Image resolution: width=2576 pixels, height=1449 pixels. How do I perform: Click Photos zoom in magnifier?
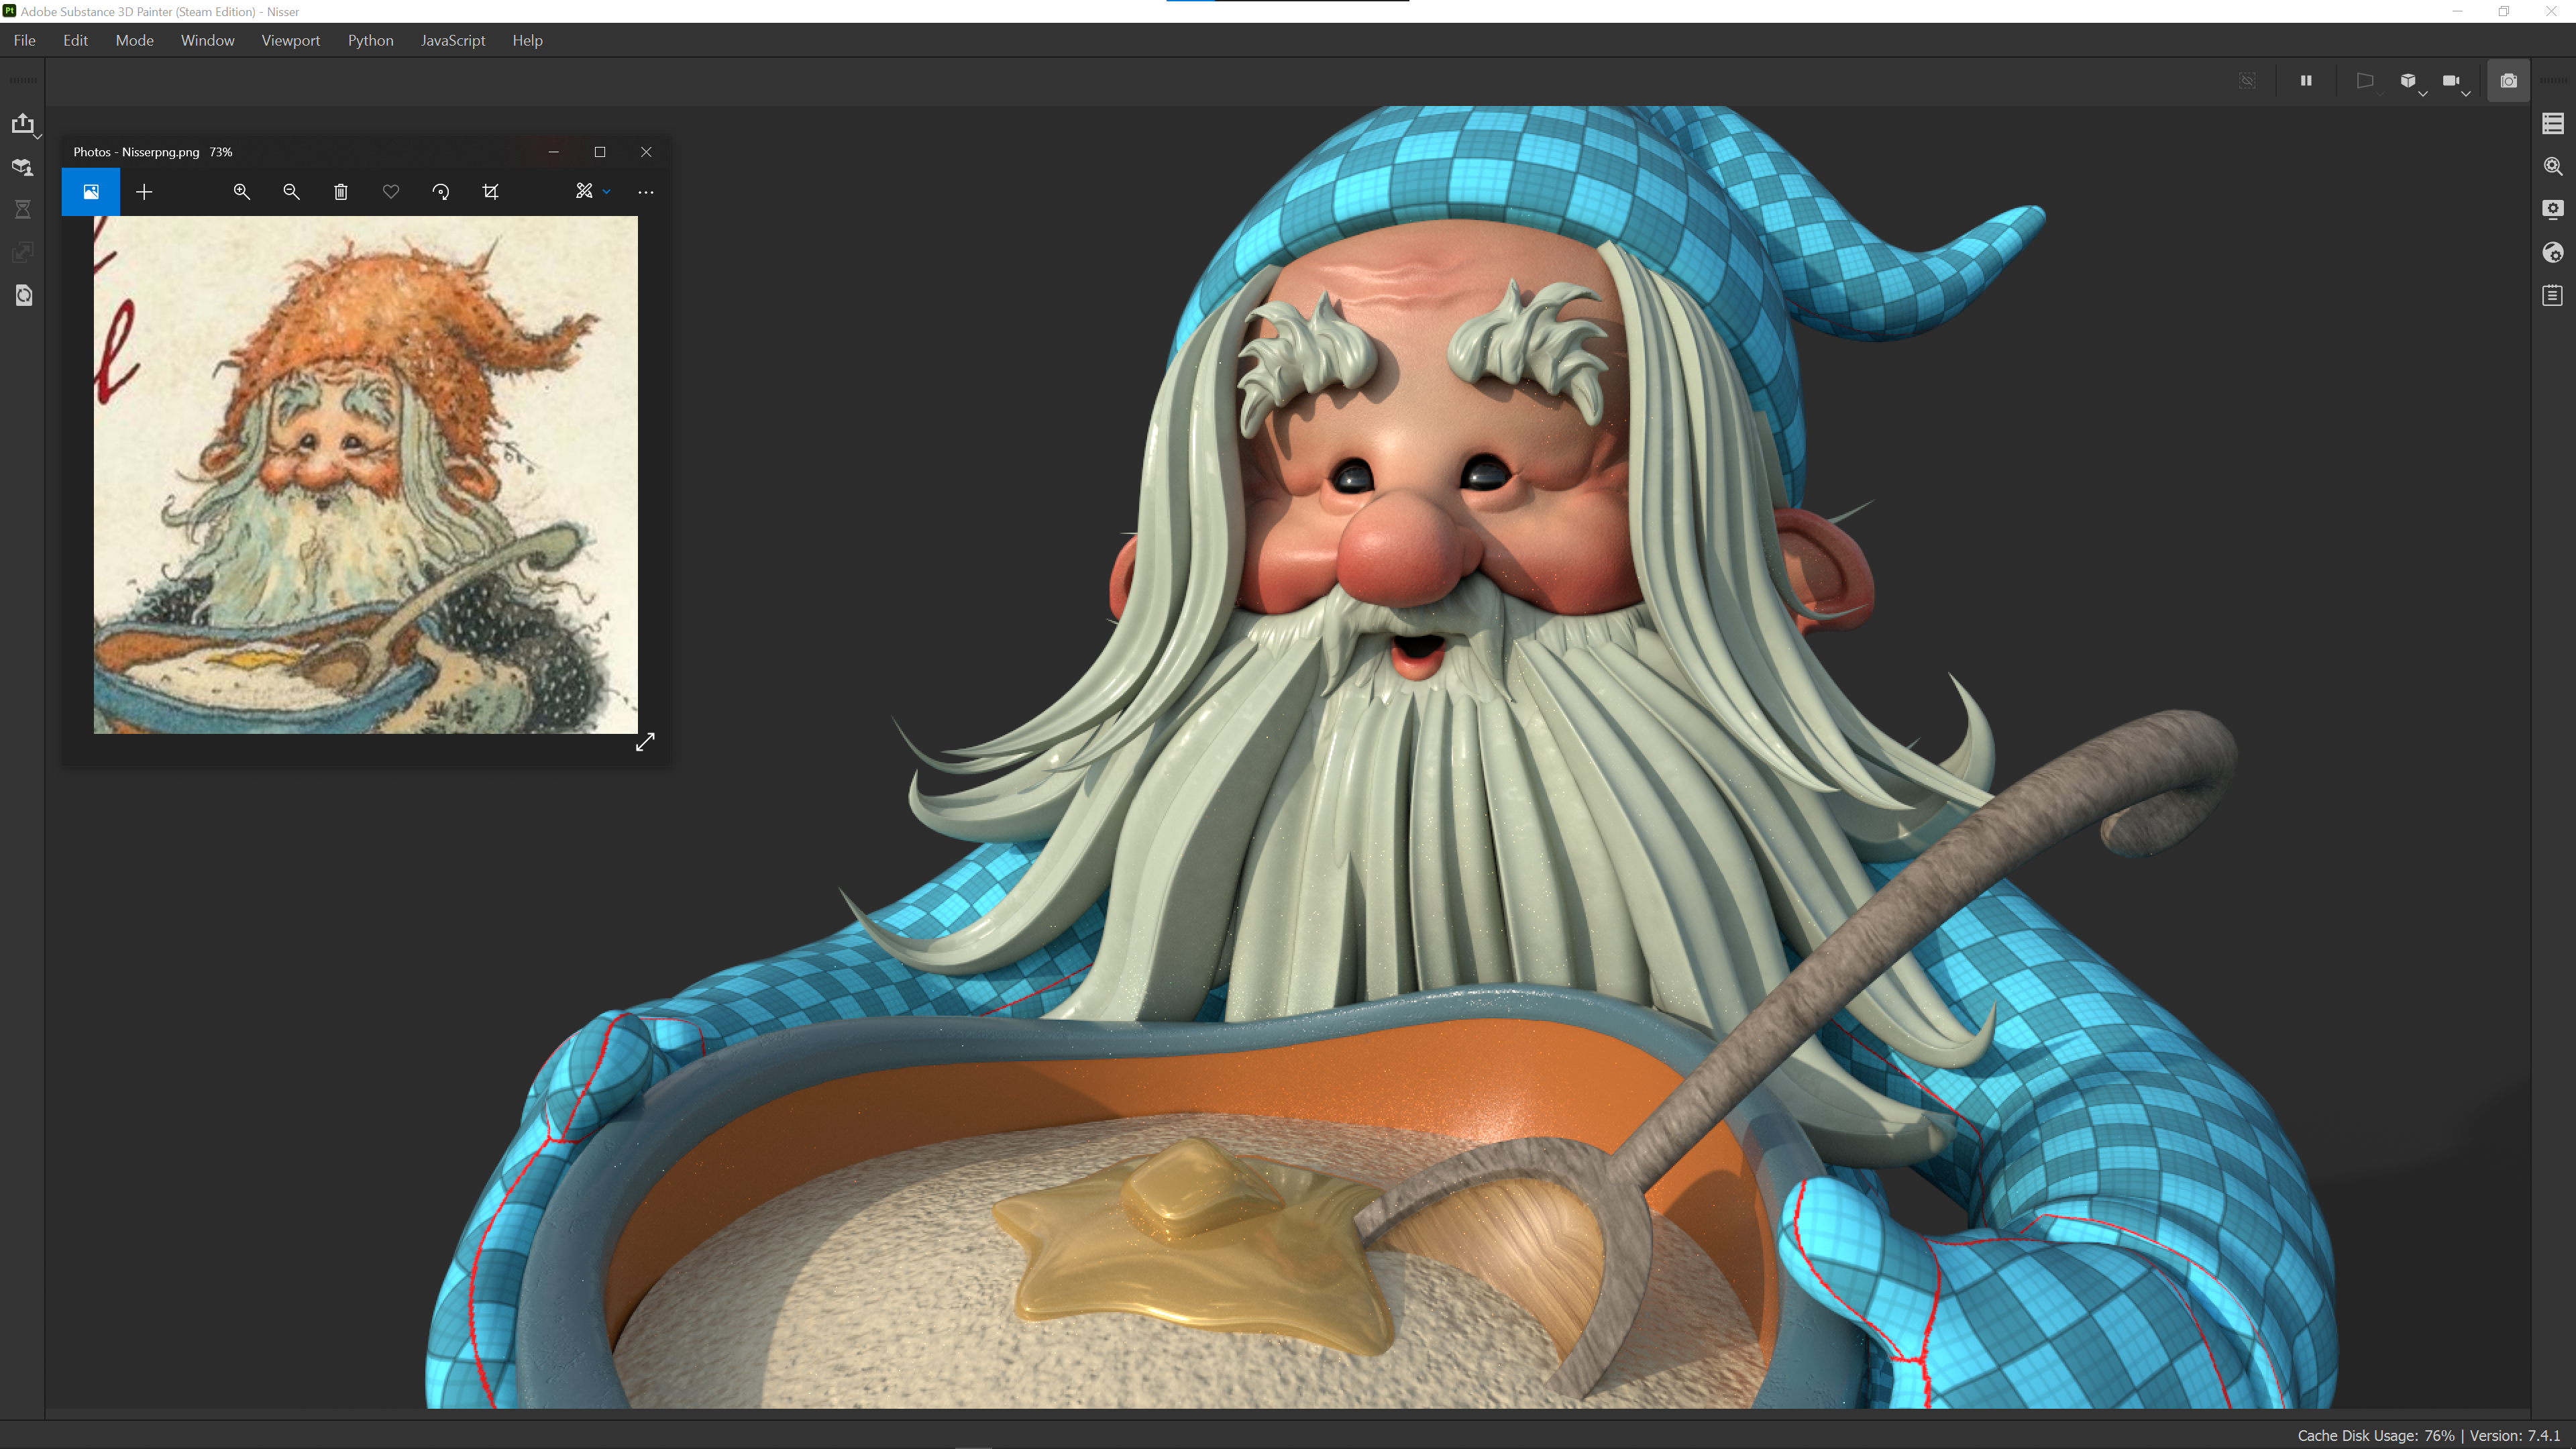click(x=242, y=192)
